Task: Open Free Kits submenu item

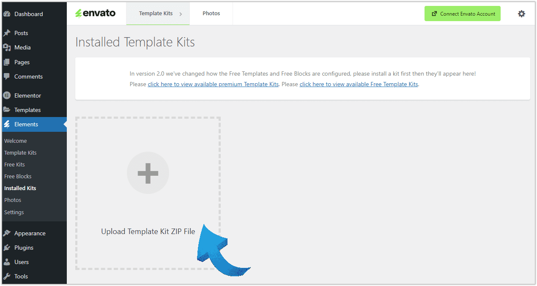Action: pos(14,164)
